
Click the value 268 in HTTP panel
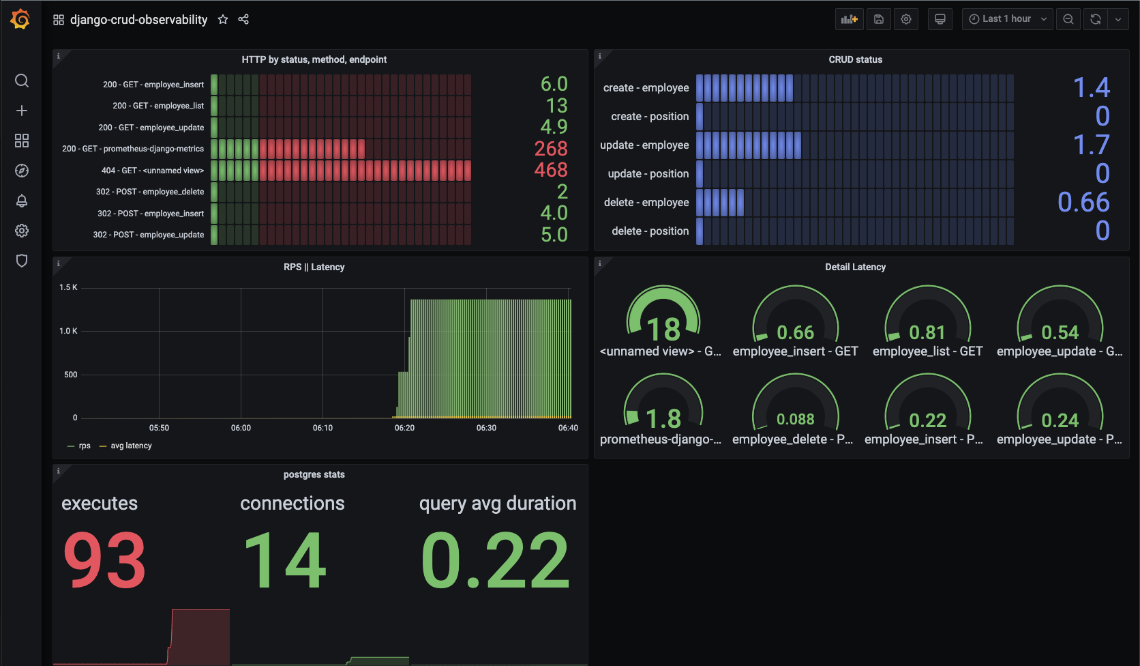click(x=551, y=149)
